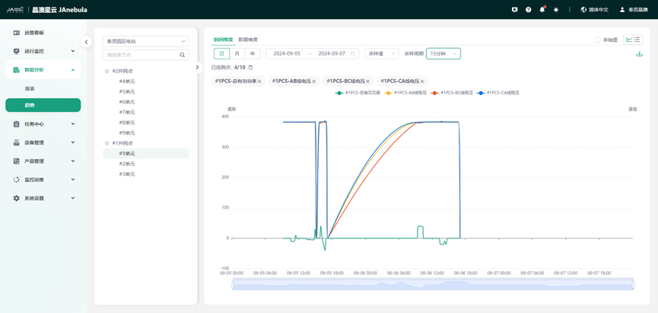658x313 pixels.
Task: Switch to the 数据维度 tab
Action: tap(248, 40)
